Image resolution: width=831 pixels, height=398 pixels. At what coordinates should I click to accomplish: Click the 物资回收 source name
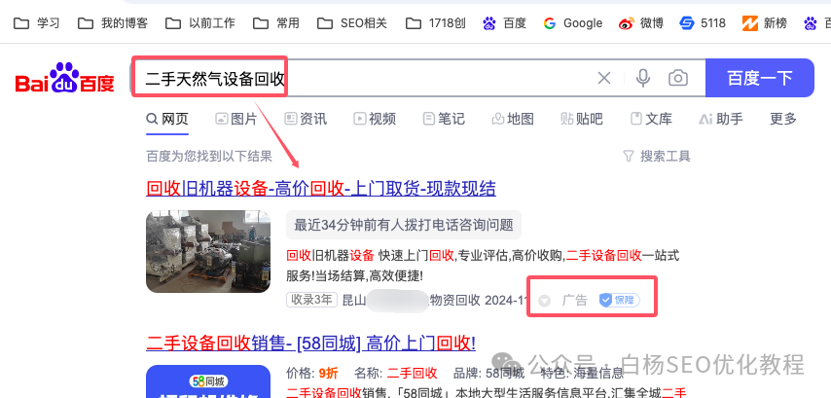tap(453, 301)
